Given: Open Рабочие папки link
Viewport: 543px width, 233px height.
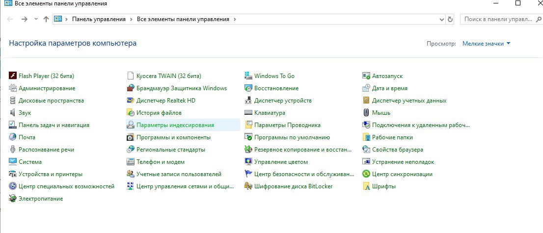Looking at the screenshot, I should click(392, 137).
